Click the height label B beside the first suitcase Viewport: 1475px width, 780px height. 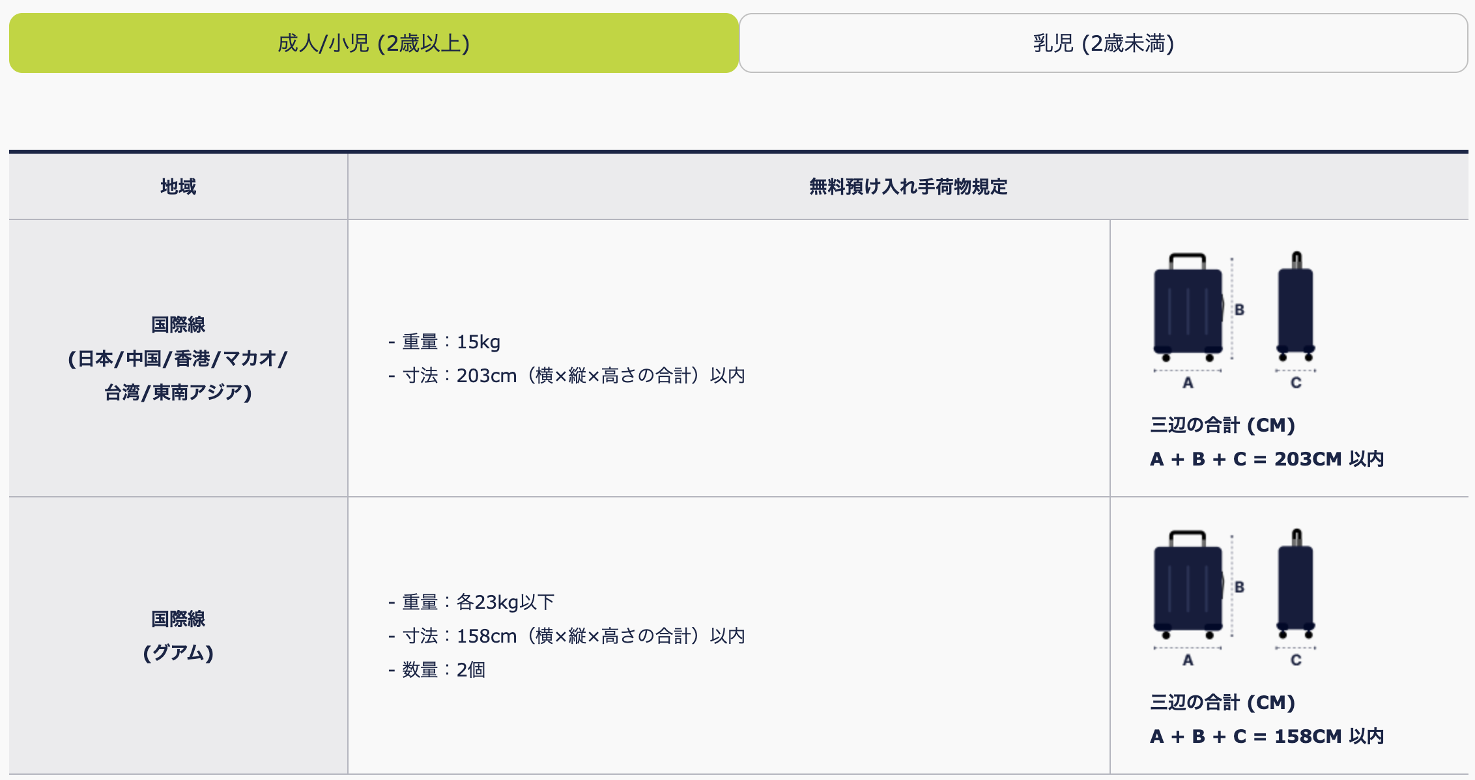click(1239, 310)
